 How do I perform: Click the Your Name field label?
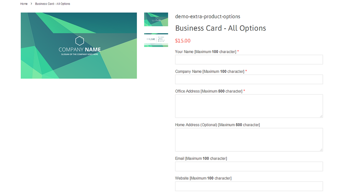184,51
